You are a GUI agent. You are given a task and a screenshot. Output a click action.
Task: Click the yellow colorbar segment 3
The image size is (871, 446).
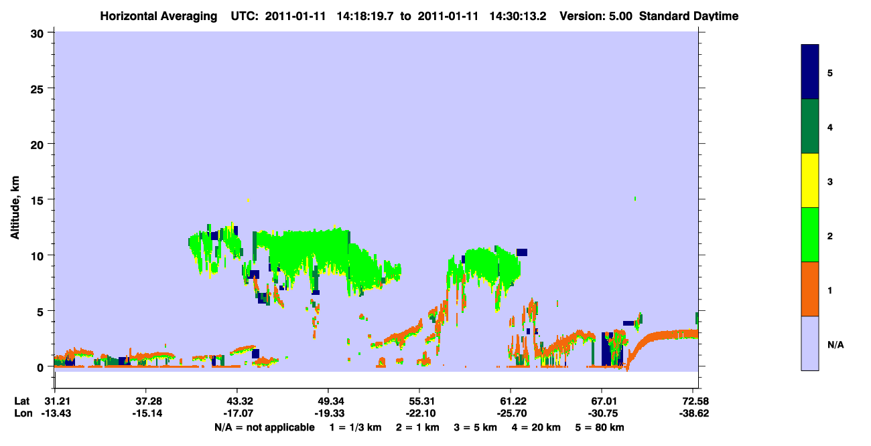click(x=809, y=181)
